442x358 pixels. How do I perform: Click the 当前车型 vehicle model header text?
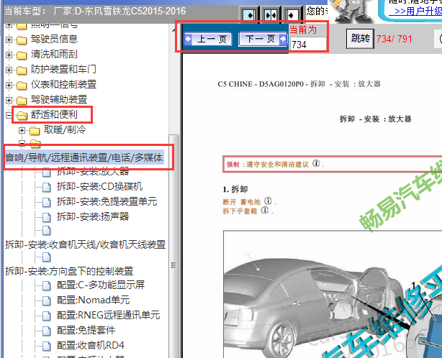(x=95, y=12)
